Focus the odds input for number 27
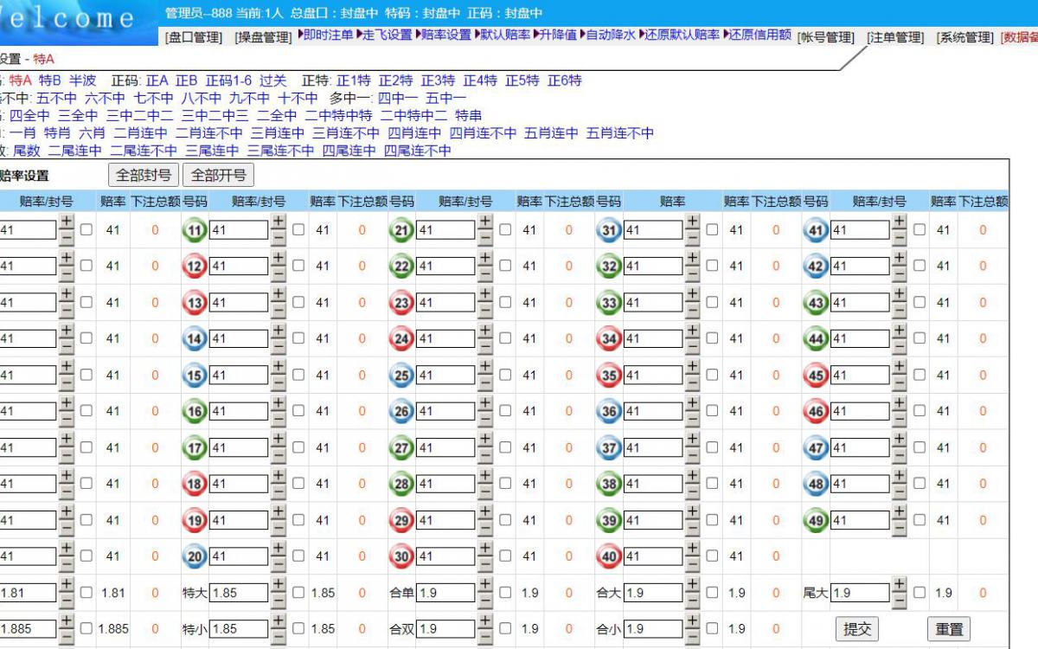The image size is (1038, 649). (446, 448)
